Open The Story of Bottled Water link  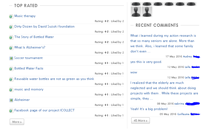point(34,37)
